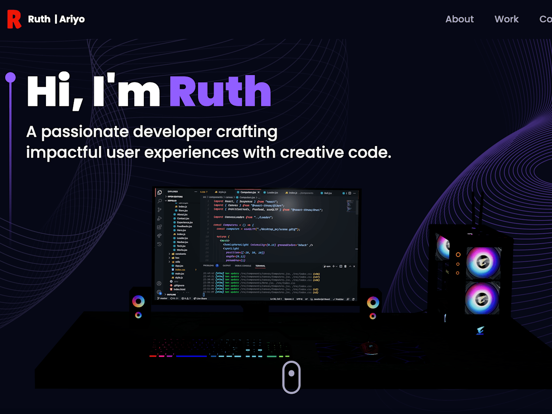Screen dimensions: 552x414
Task: Click master branch in monitor's status bar
Action: tap(162, 298)
